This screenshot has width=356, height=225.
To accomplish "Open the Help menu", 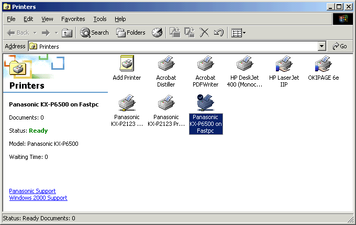I will [120, 19].
